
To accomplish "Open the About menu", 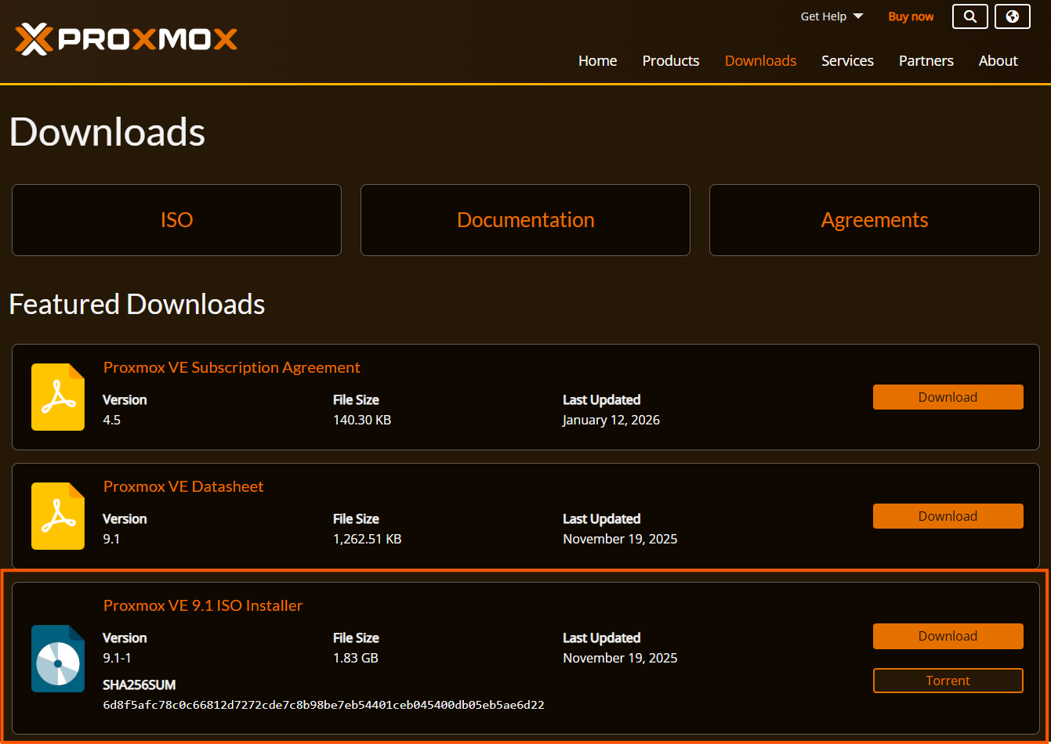I will (998, 61).
